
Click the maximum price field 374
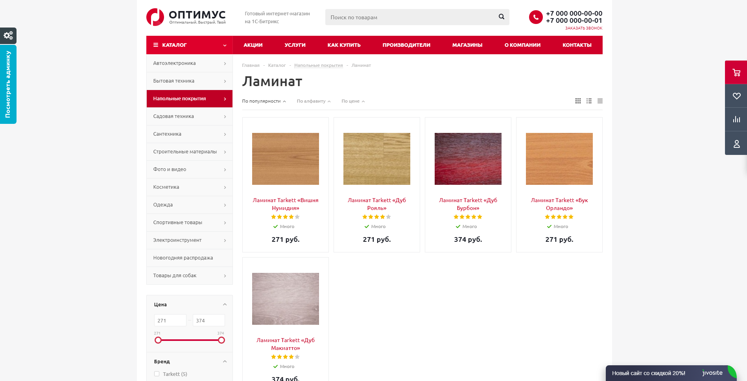208,320
